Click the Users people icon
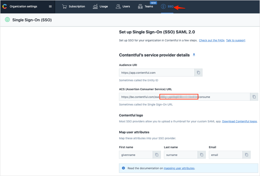 coord(118,6)
